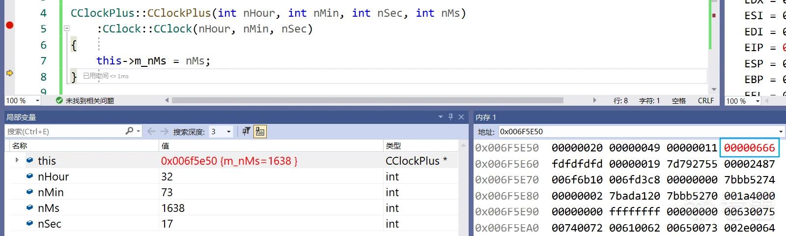Screen dimensions: 786x236
Task: Click the blue variable icon next to nMin
Action: [x=30, y=192]
